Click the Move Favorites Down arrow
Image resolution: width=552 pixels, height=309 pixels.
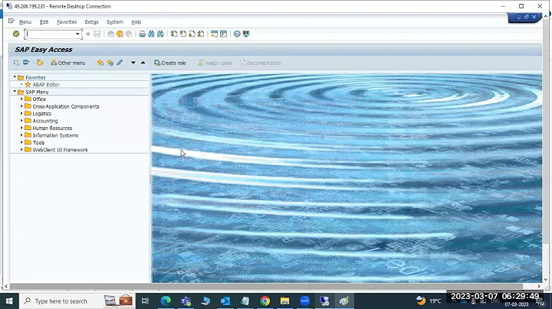tap(133, 63)
